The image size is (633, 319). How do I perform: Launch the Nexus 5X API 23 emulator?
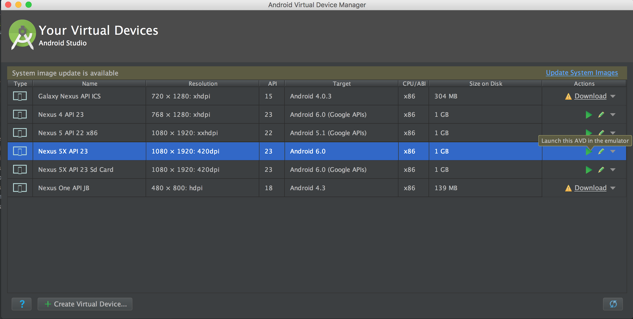(589, 151)
